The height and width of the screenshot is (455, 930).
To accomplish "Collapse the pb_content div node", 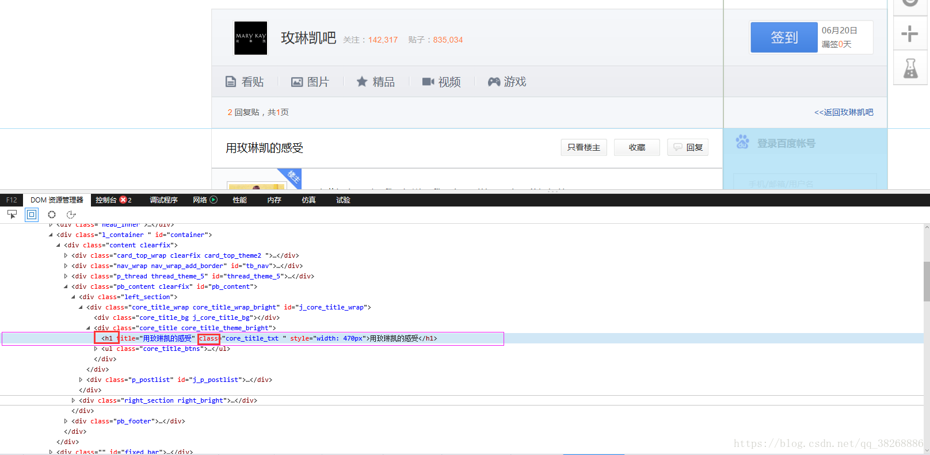I will click(x=66, y=286).
